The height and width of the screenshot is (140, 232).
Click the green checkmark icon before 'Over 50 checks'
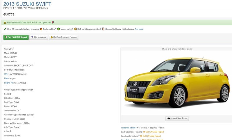click(x=5, y=29)
